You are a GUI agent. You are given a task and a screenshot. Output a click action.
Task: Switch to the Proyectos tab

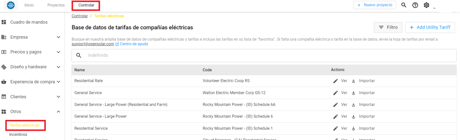56,5
